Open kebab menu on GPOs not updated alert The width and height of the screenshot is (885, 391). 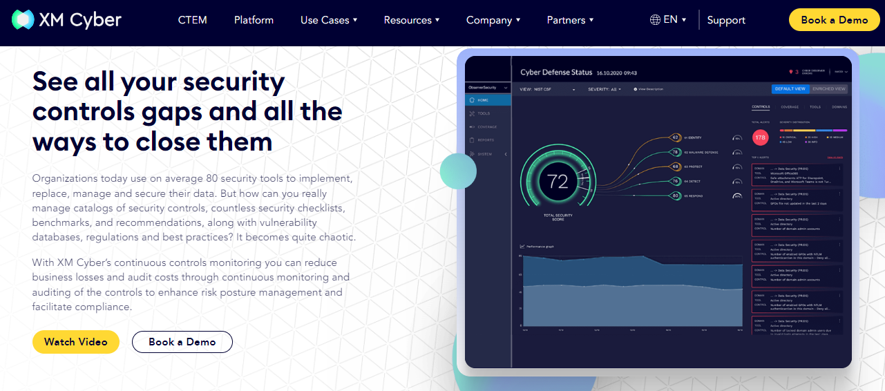click(840, 193)
